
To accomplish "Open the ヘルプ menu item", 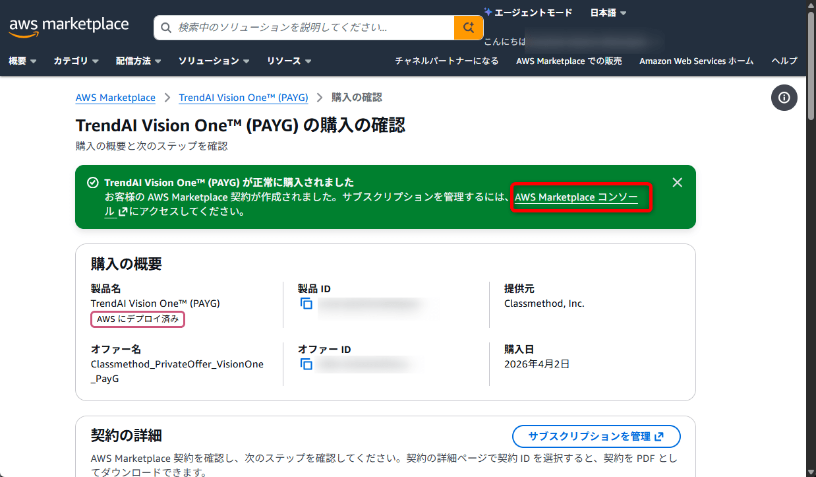I will tap(784, 61).
